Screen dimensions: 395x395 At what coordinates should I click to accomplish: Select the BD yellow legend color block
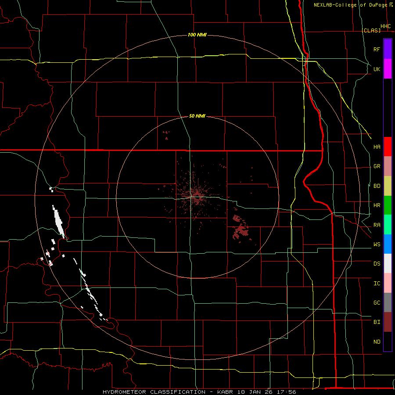[388, 186]
